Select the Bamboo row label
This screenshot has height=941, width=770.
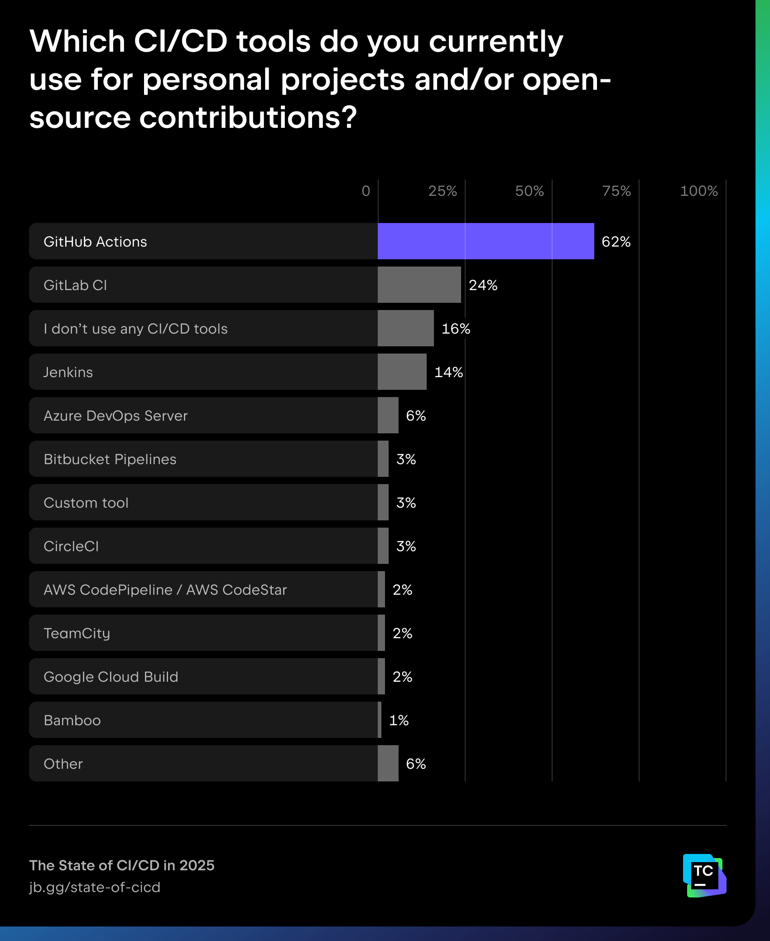[72, 720]
